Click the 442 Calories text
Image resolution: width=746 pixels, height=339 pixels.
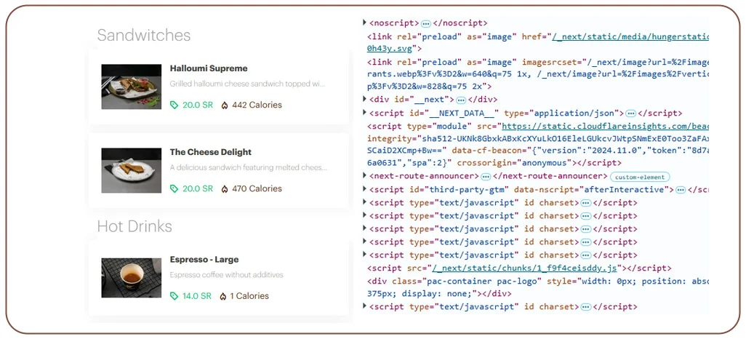coord(257,105)
